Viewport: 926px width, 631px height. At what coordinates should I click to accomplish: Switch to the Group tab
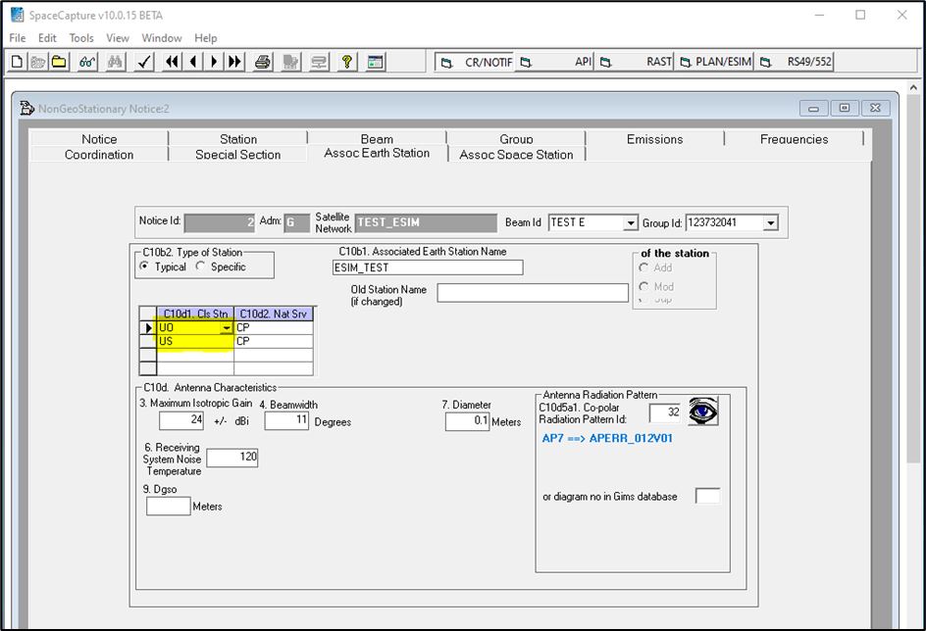pyautogui.click(x=516, y=139)
